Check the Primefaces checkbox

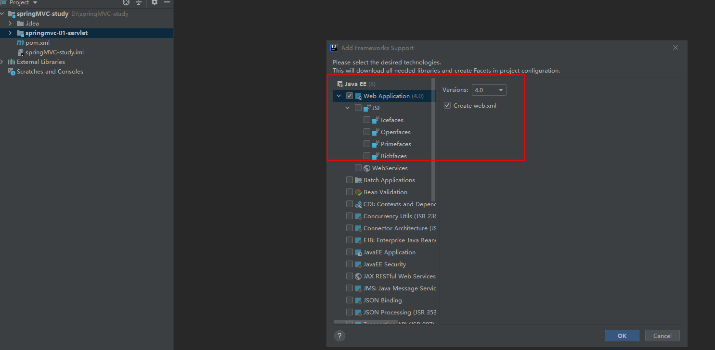point(367,144)
